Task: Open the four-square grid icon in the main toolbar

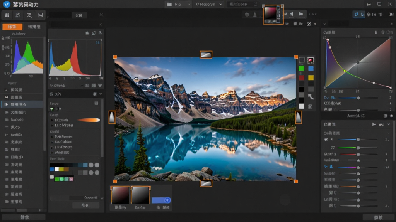Action: point(7,15)
